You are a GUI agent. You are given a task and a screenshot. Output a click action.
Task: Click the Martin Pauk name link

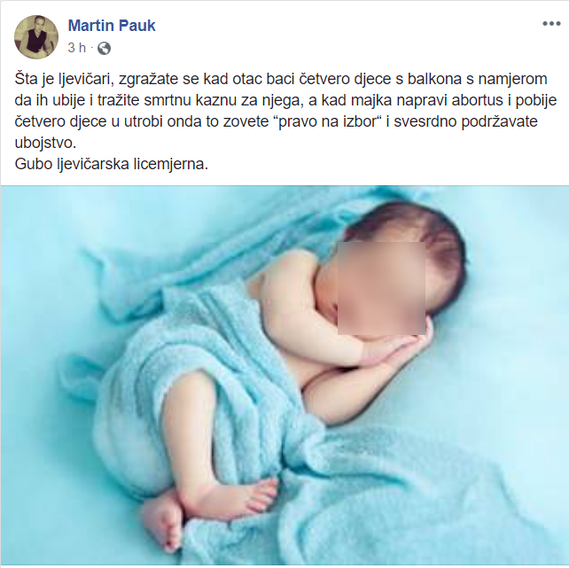[112, 26]
